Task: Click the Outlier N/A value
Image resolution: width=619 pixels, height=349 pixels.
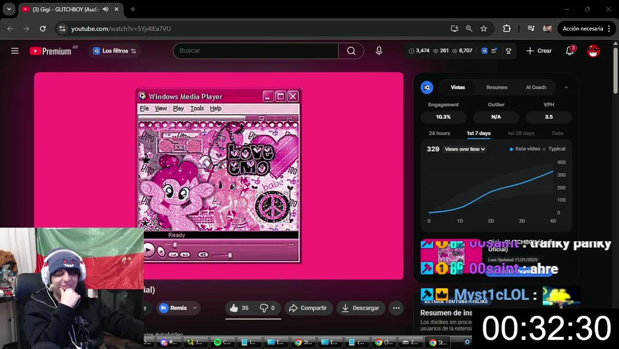Action: [496, 117]
